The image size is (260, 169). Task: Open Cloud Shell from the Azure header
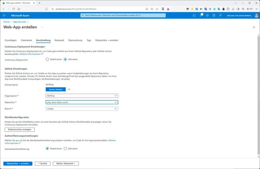point(194,15)
